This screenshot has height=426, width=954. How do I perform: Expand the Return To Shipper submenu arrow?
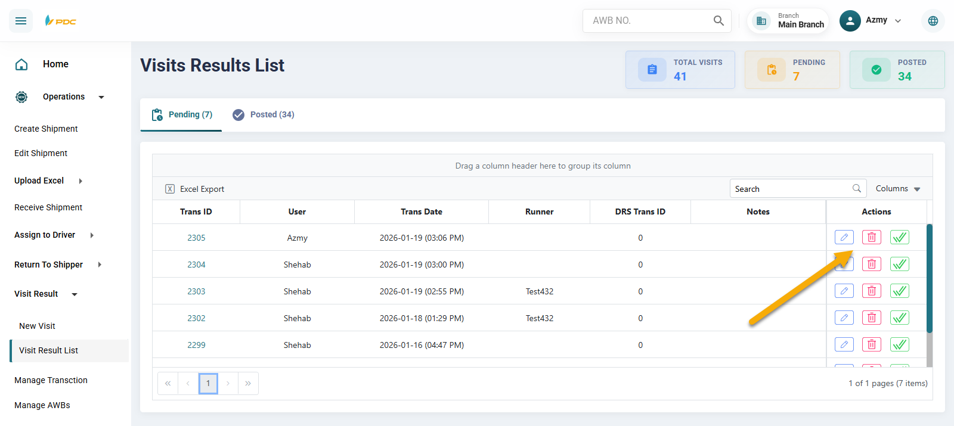[x=100, y=265]
